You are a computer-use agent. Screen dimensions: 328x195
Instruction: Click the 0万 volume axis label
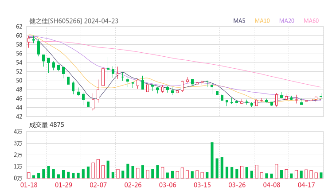pos(18,178)
